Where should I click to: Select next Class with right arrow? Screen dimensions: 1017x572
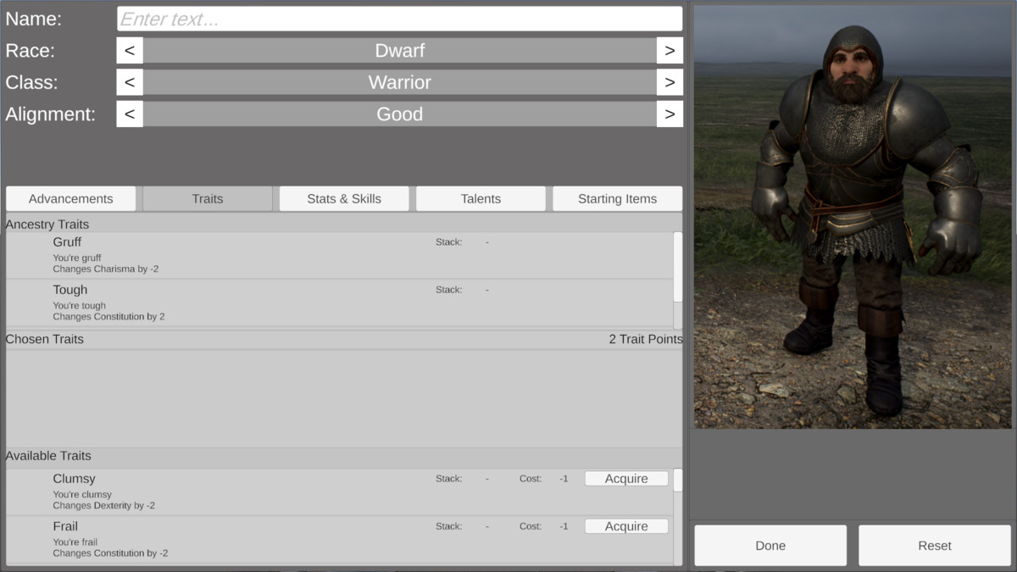click(x=670, y=82)
